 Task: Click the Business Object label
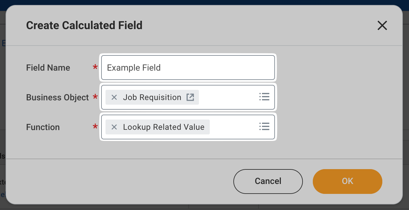pos(57,98)
